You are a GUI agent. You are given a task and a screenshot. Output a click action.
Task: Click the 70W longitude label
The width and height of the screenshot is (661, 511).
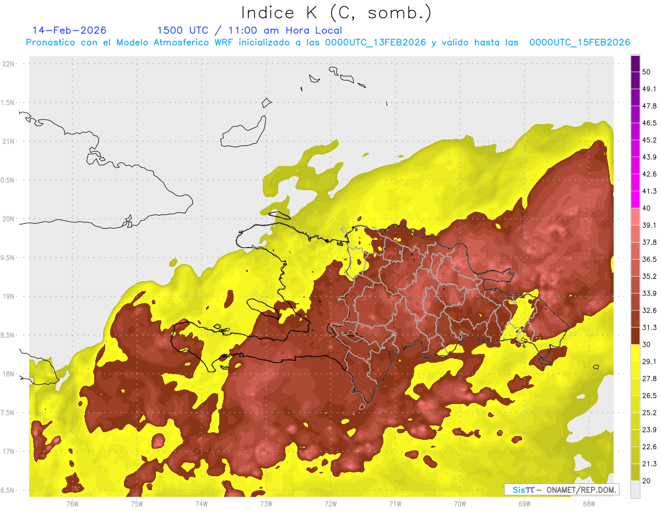pyautogui.click(x=459, y=503)
